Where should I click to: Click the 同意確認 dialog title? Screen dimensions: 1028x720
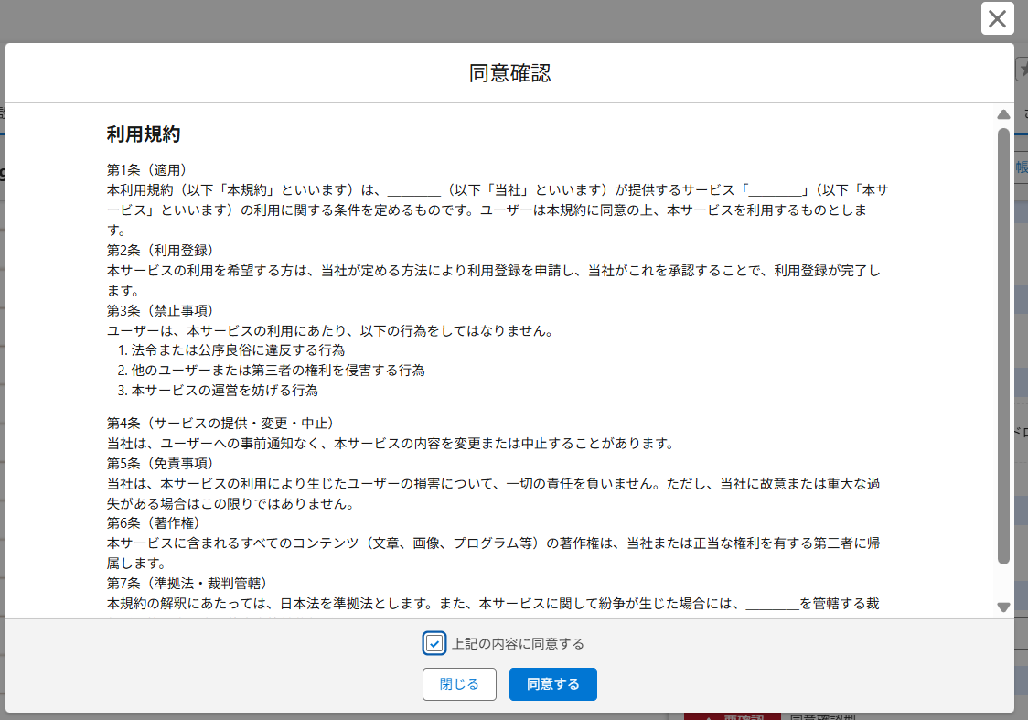509,73
